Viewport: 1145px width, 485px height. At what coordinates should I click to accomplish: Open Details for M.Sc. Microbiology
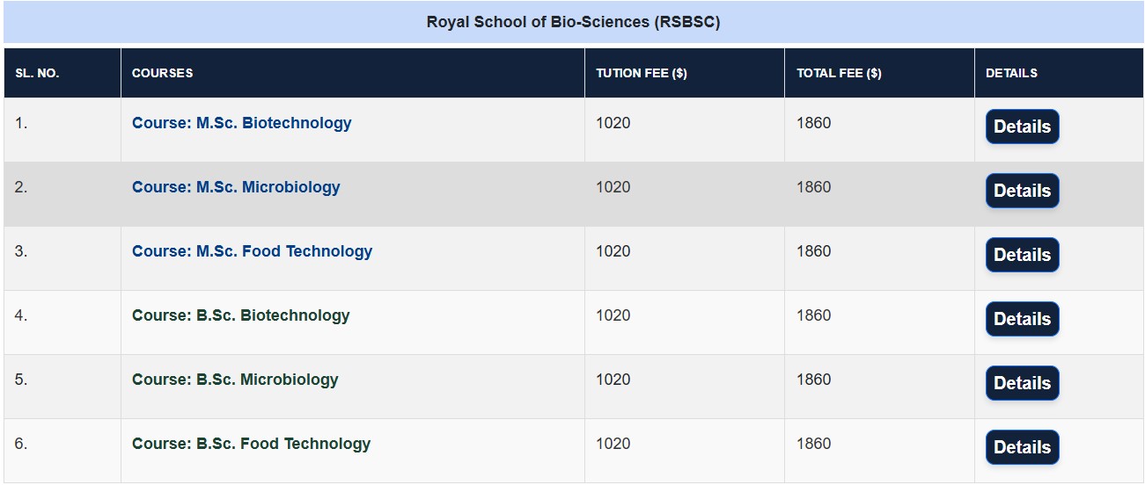pyautogui.click(x=1022, y=191)
